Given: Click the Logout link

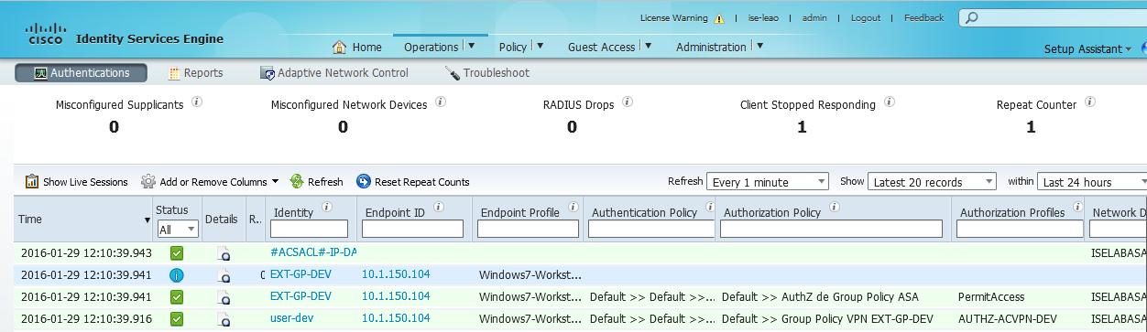Looking at the screenshot, I should 866,17.
